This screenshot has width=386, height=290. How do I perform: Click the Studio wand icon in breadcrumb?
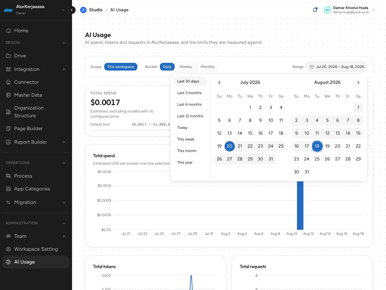pyautogui.click(x=83, y=10)
